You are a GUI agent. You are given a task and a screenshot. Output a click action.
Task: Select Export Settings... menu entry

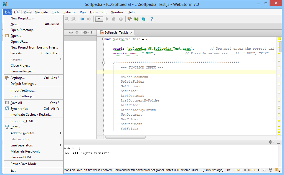pos(34,96)
